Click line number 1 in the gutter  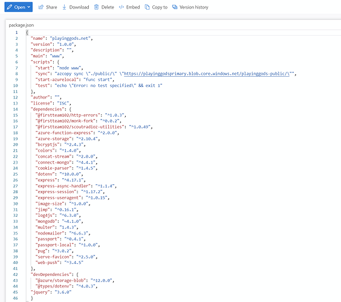point(16,33)
